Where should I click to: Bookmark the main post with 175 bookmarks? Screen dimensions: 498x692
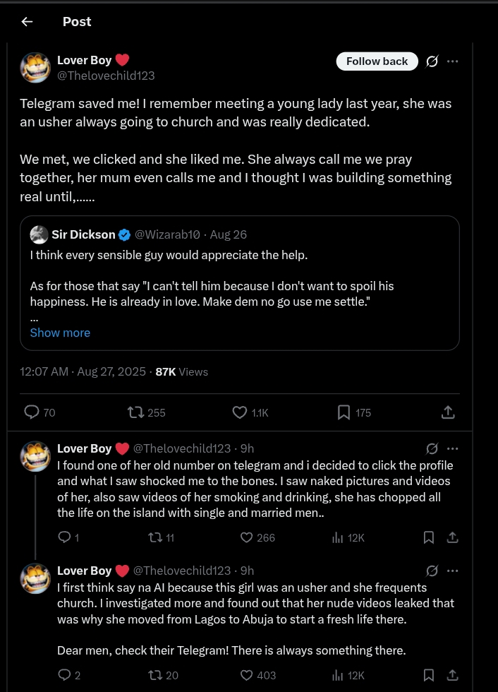coord(344,412)
